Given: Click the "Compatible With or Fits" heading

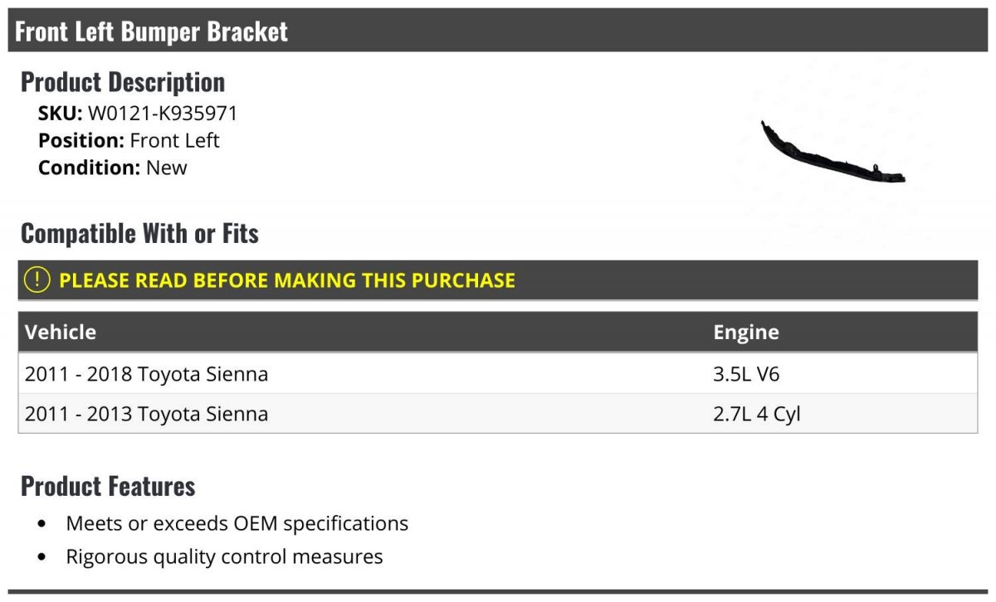Looking at the screenshot, I should coord(139,234).
